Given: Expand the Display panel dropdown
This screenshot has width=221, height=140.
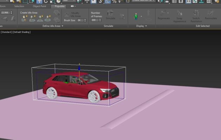Looking at the screenshot, I should (146, 26).
